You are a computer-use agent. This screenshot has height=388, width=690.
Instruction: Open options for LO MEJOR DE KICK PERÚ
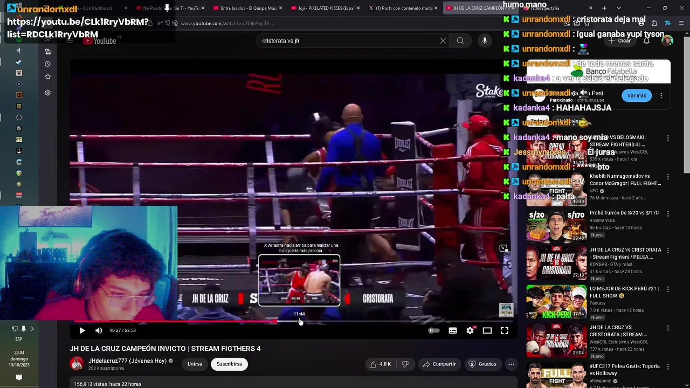click(x=668, y=290)
